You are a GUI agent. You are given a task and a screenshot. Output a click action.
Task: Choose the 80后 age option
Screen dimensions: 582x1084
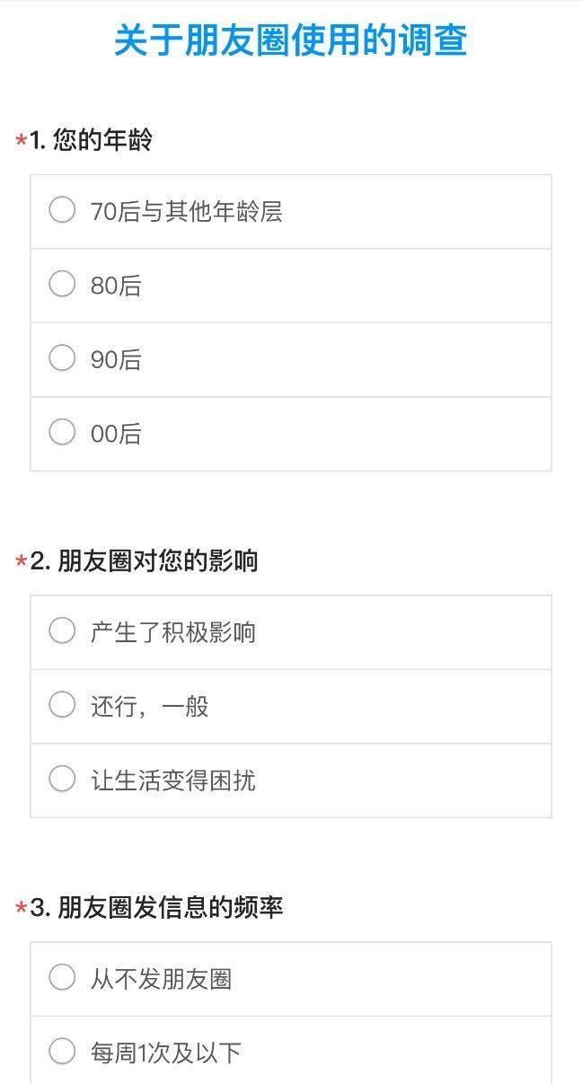click(62, 285)
